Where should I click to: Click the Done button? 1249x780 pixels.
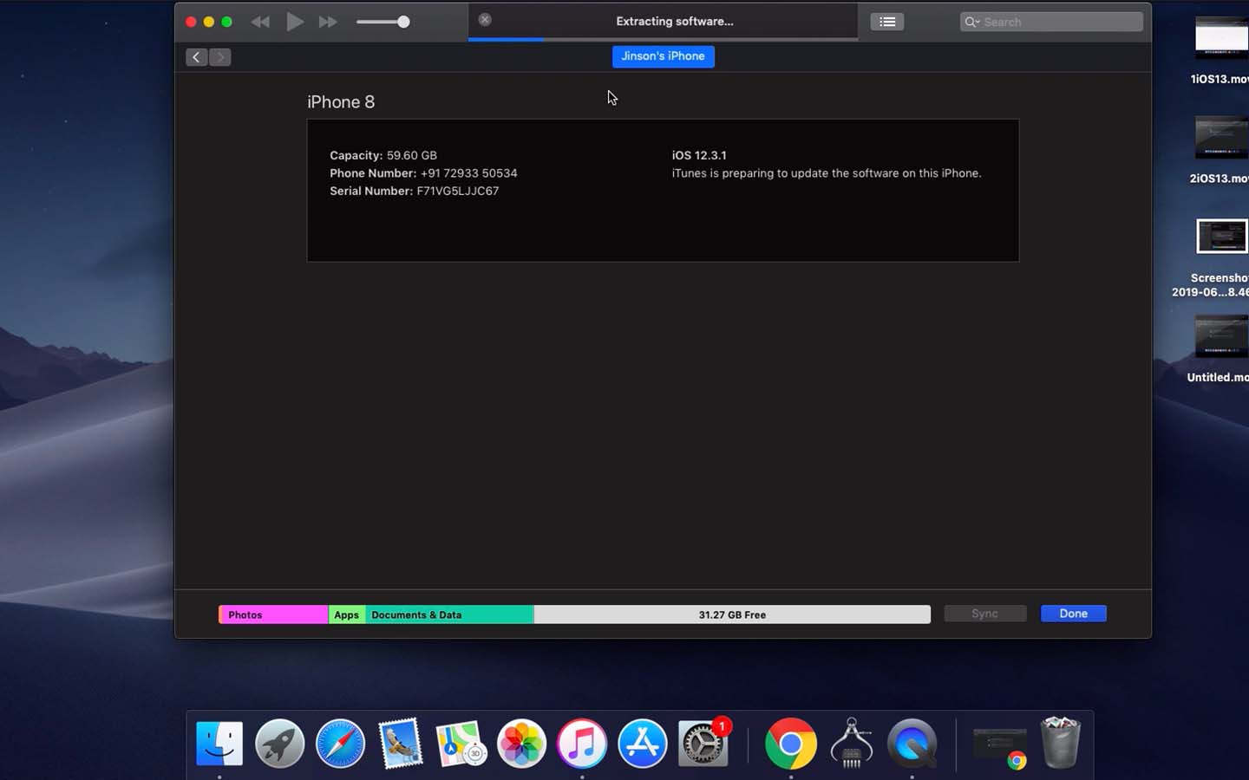pyautogui.click(x=1073, y=614)
